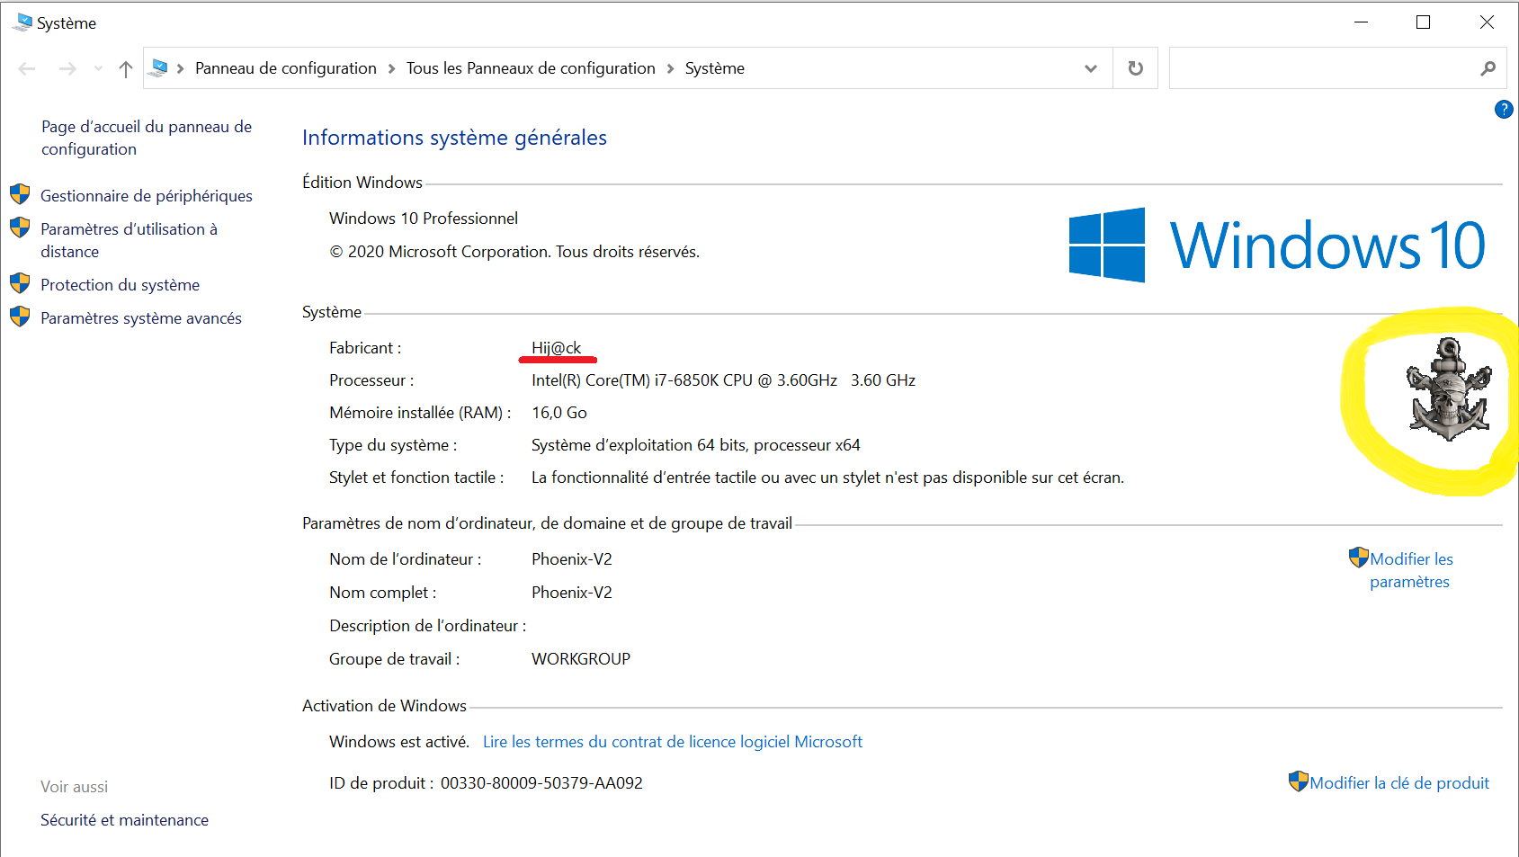
Task: Select the Tous les Panneaux de configuration breadcrumb
Action: tap(531, 68)
